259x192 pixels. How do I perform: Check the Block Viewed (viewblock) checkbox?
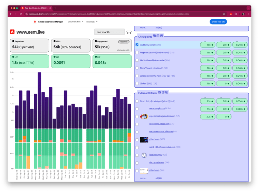tap(137, 68)
